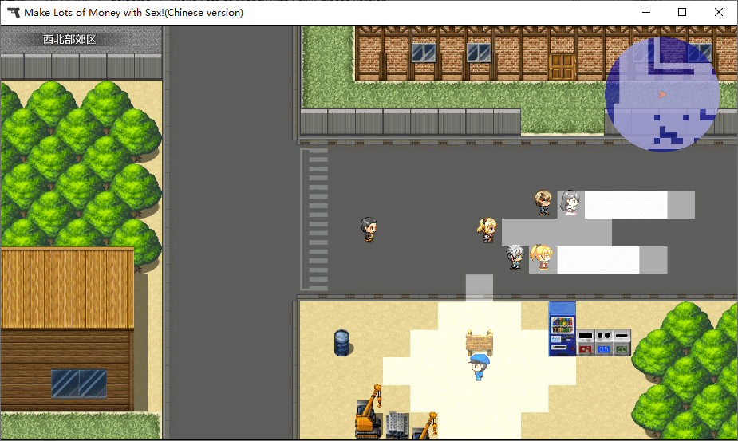The width and height of the screenshot is (738, 441).
Task: Click the 西北部郊区 location label
Action: coord(69,39)
